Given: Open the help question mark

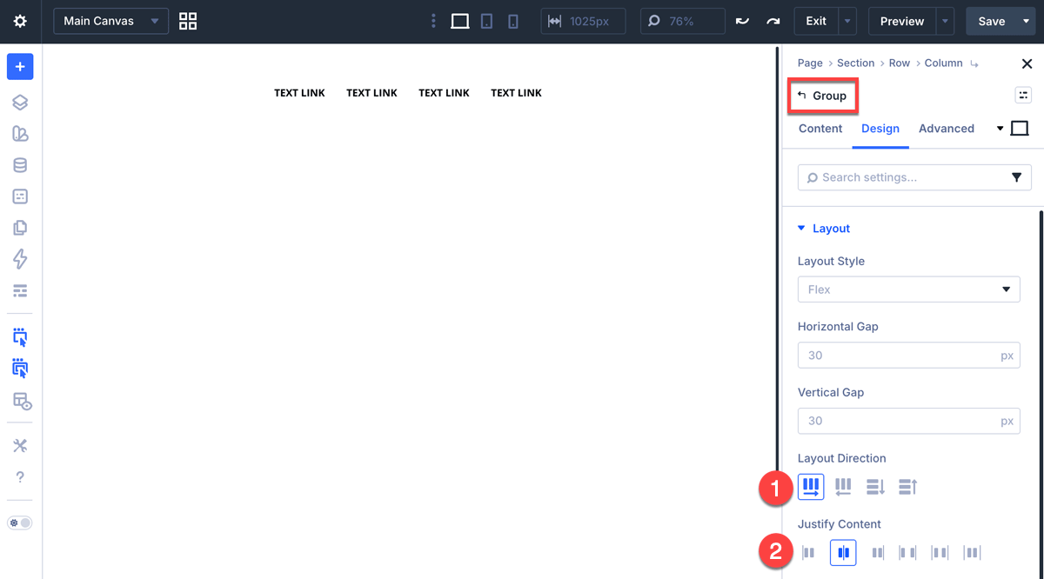Looking at the screenshot, I should click(x=20, y=477).
